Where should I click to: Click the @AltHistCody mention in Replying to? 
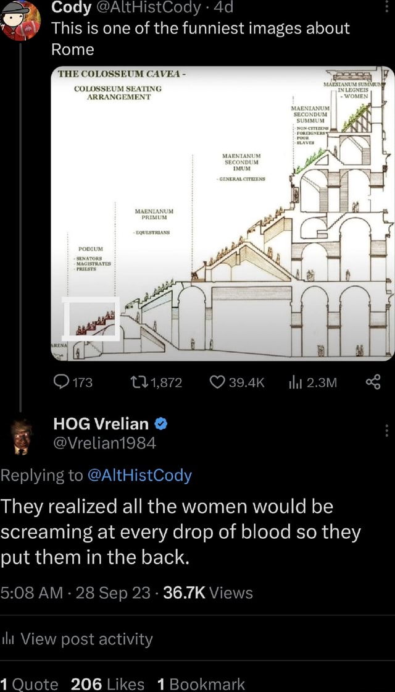coord(139,475)
